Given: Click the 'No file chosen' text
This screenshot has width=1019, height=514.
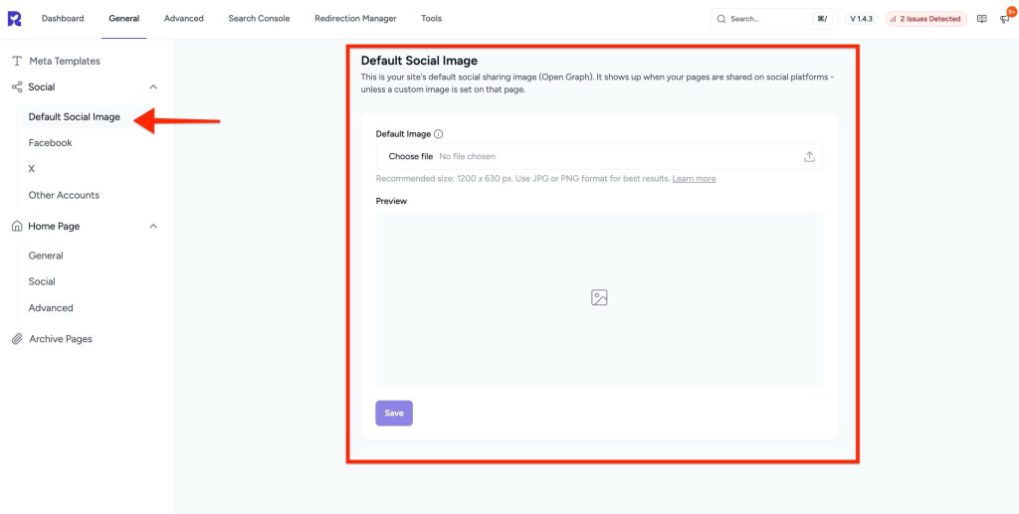Looking at the screenshot, I should click(x=468, y=156).
